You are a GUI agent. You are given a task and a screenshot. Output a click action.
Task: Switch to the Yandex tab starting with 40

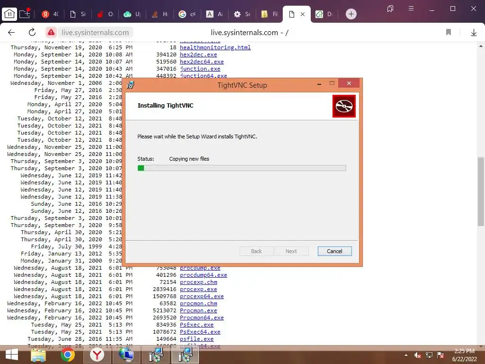click(50, 14)
